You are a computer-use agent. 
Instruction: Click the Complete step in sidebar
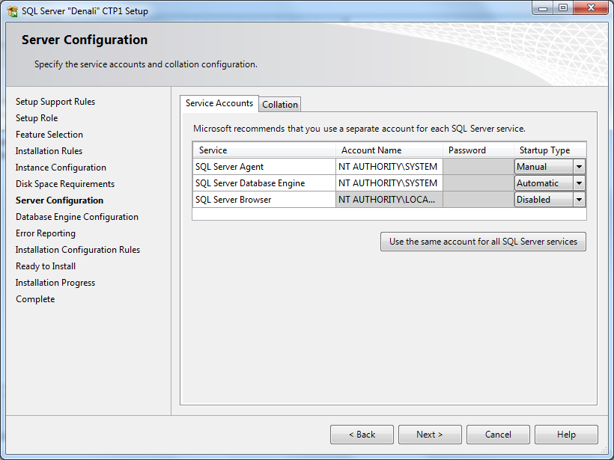(x=35, y=299)
